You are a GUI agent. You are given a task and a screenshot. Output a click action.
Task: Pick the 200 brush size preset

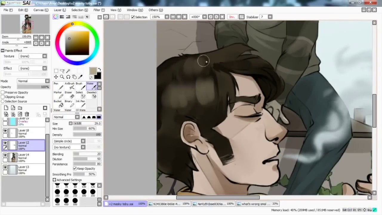click(66, 193)
